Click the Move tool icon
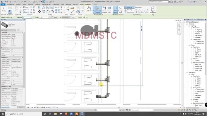The height and width of the screenshot is (116, 207). pyautogui.click(x=39, y=12)
